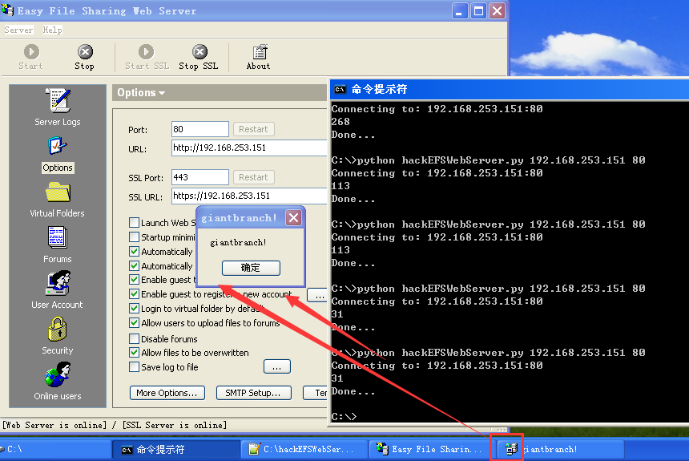Click the SSL Port input field

click(x=200, y=177)
